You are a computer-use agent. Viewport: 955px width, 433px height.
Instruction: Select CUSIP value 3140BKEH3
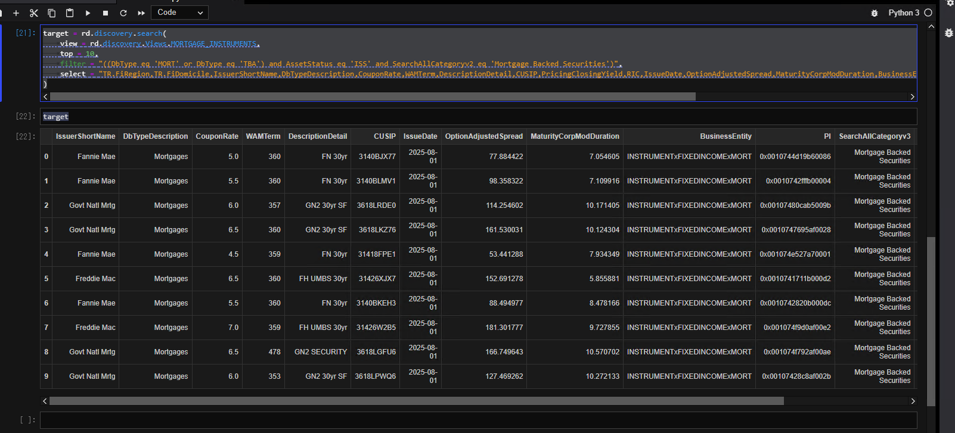[x=376, y=303]
